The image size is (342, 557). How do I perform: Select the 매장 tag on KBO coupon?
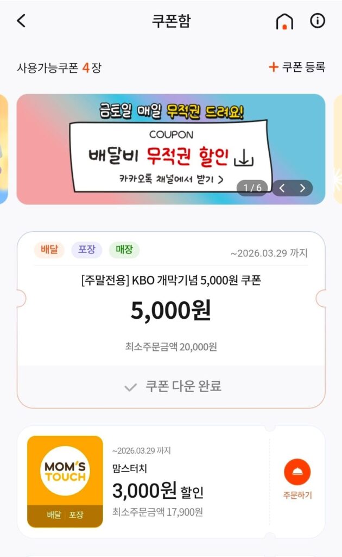[x=124, y=250]
